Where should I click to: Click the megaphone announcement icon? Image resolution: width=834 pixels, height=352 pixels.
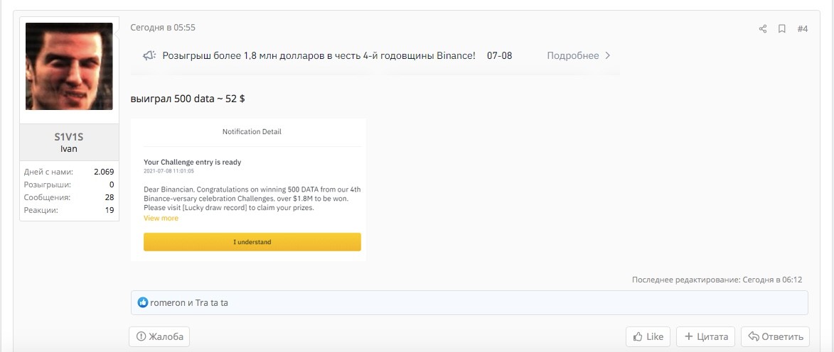pos(149,55)
